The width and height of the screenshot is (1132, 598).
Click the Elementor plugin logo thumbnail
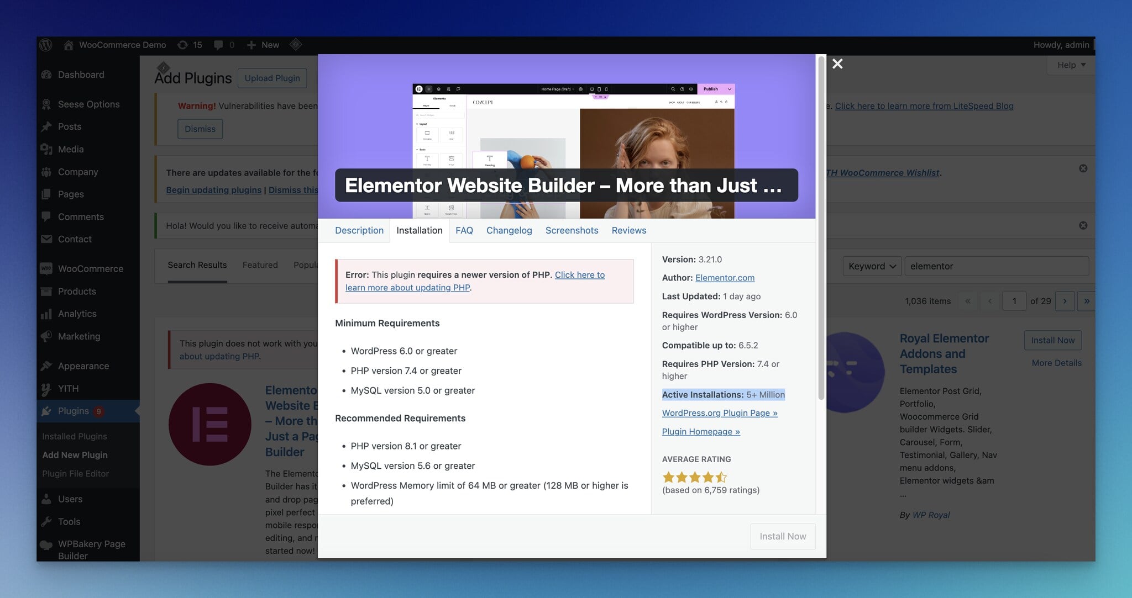[209, 425]
